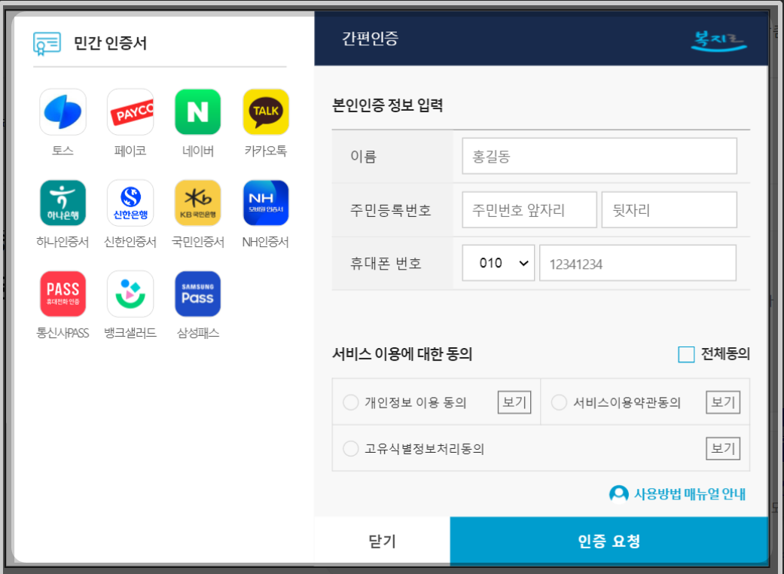The width and height of the screenshot is (784, 574).
Task: Select the 서비스이용약관동의 radio button
Action: tap(559, 401)
